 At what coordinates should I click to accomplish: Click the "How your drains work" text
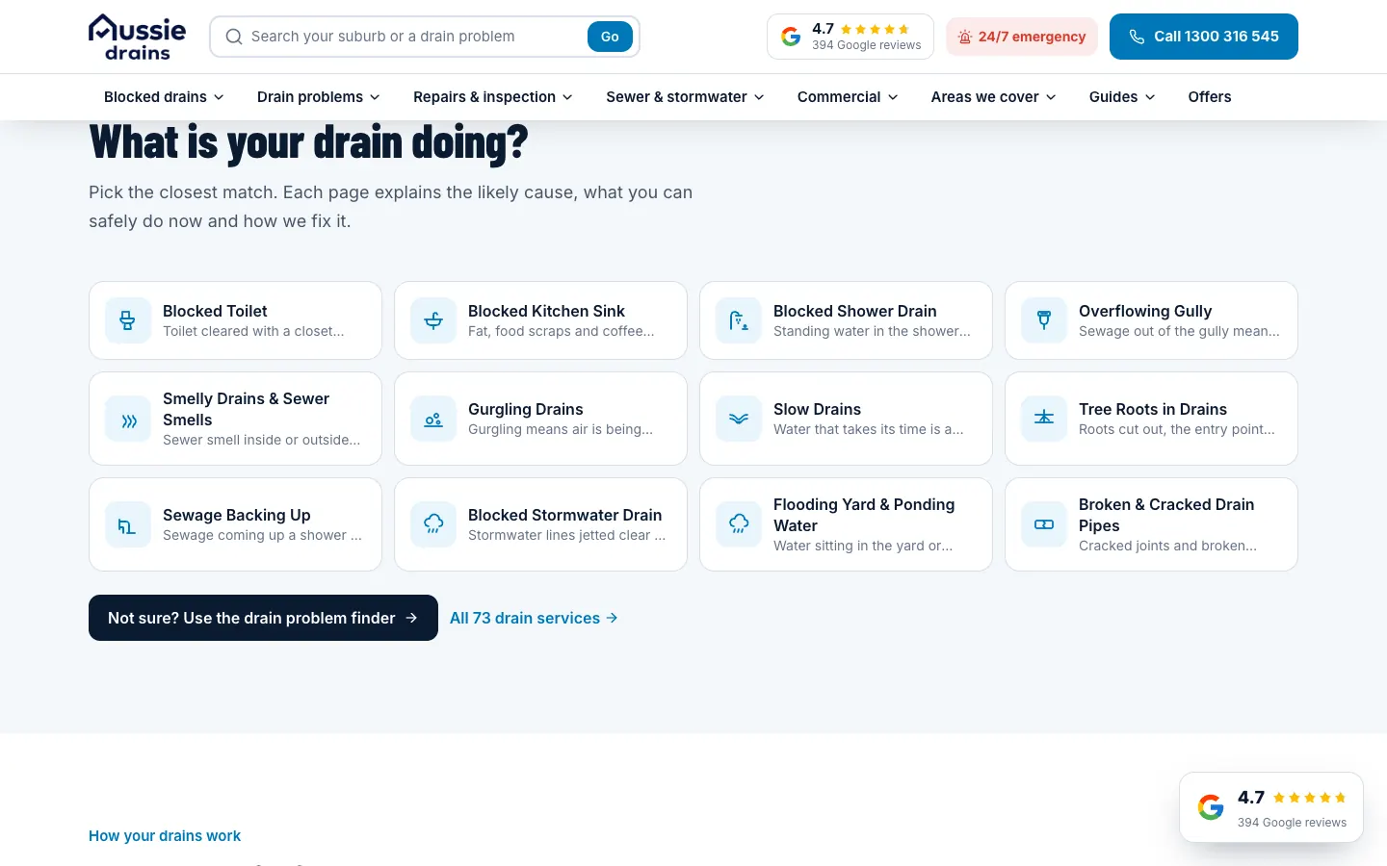coord(165,836)
